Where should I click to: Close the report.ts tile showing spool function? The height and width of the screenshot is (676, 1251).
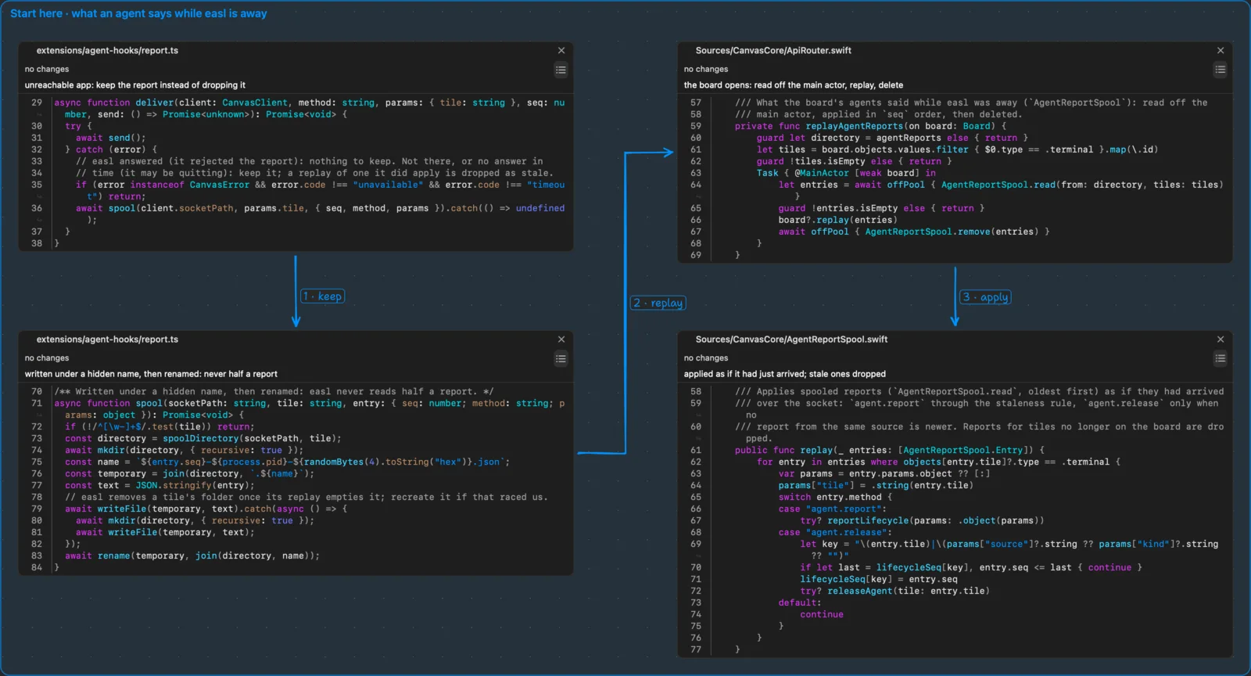coord(561,340)
